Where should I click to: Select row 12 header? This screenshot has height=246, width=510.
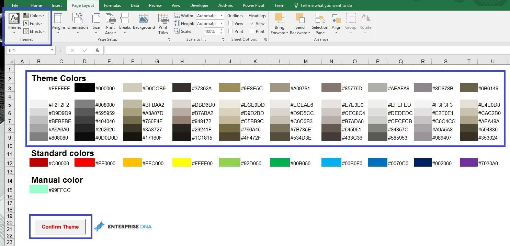tap(10, 164)
